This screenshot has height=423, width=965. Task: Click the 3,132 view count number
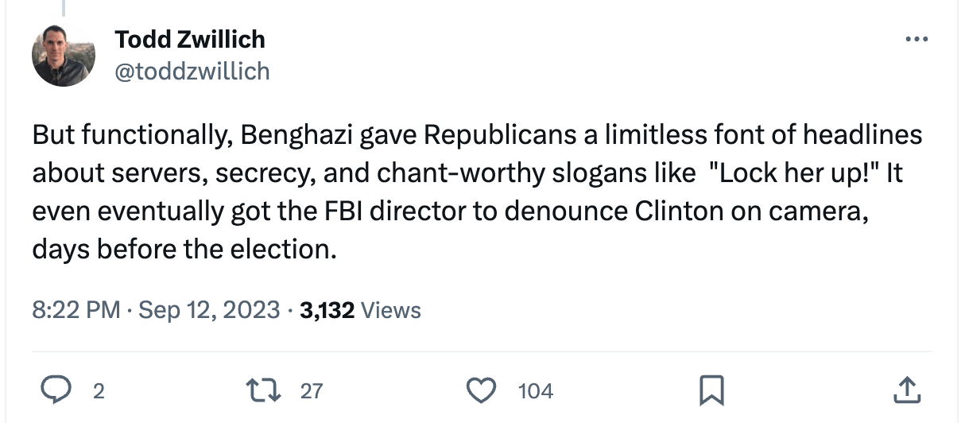[327, 309]
